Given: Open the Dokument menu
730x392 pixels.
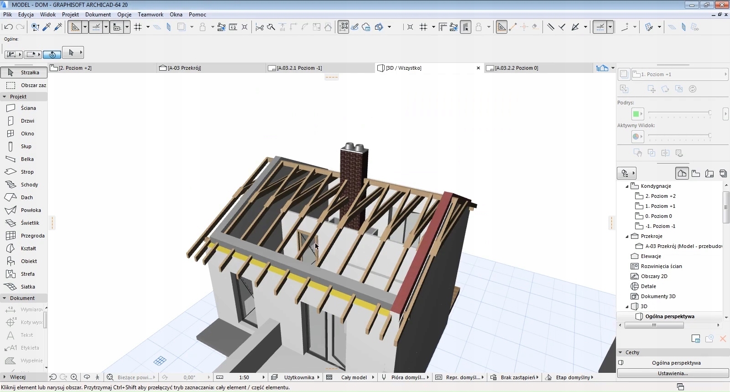Looking at the screenshot, I should point(98,15).
